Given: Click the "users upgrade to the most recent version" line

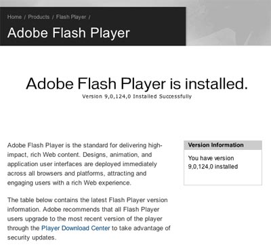Looking at the screenshot, I should [x=85, y=219].
